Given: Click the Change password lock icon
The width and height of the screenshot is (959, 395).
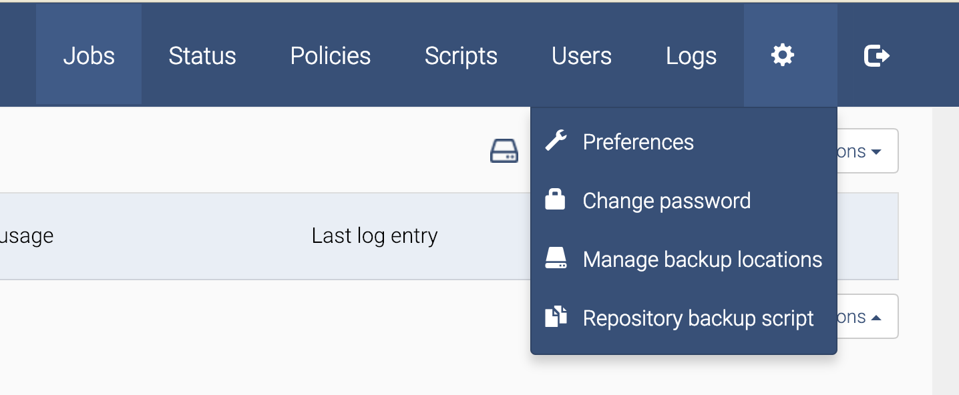Looking at the screenshot, I should tap(556, 200).
